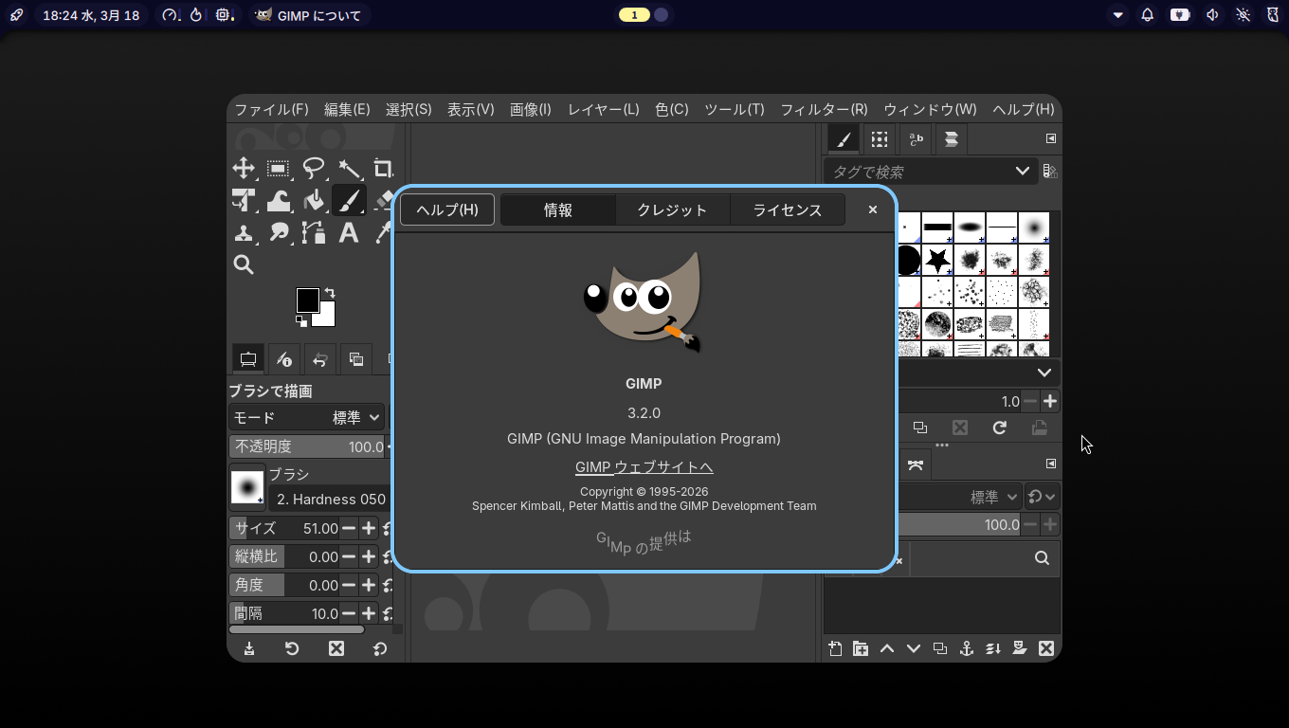Select the Zoom magnifier tool
Image resolution: width=1289 pixels, height=728 pixels.
244,264
